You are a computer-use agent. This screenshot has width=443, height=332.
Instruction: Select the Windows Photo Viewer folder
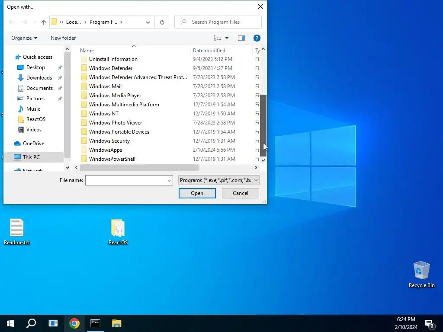(x=115, y=122)
